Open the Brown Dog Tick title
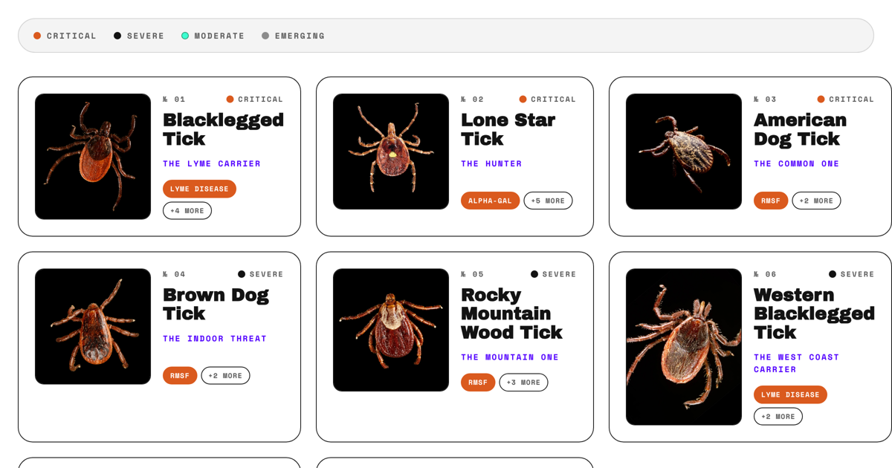The width and height of the screenshot is (892, 468). coord(216,304)
